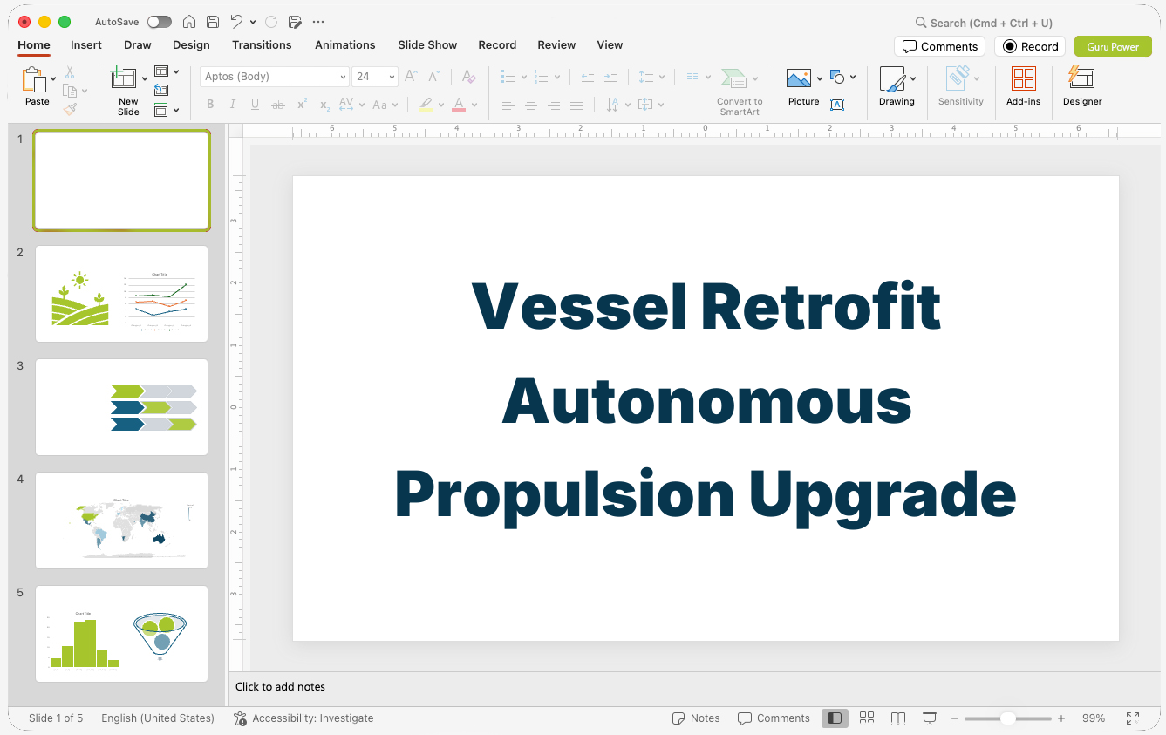Open the Animations tab
This screenshot has height=735, width=1166.
pos(345,44)
